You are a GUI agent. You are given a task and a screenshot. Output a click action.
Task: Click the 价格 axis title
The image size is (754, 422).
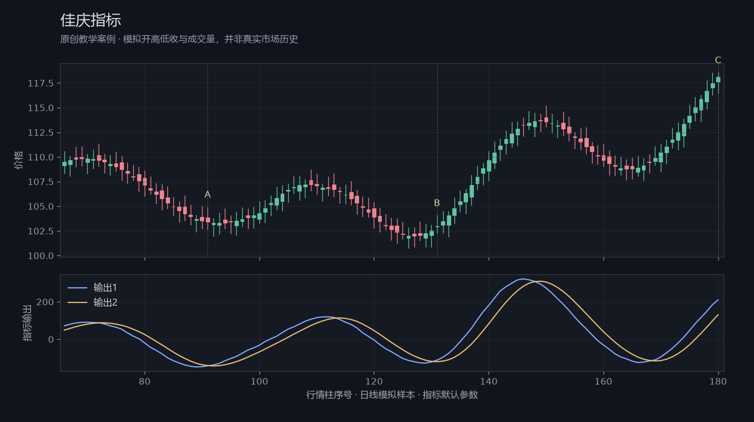(19, 160)
